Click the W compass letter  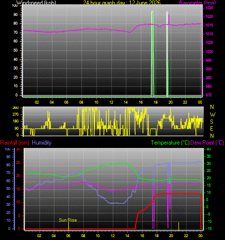pyautogui.click(x=212, y=115)
